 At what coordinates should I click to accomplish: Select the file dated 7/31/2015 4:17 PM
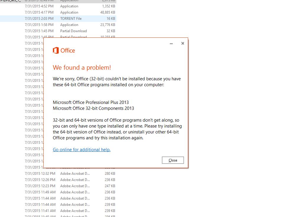click(58, 12)
